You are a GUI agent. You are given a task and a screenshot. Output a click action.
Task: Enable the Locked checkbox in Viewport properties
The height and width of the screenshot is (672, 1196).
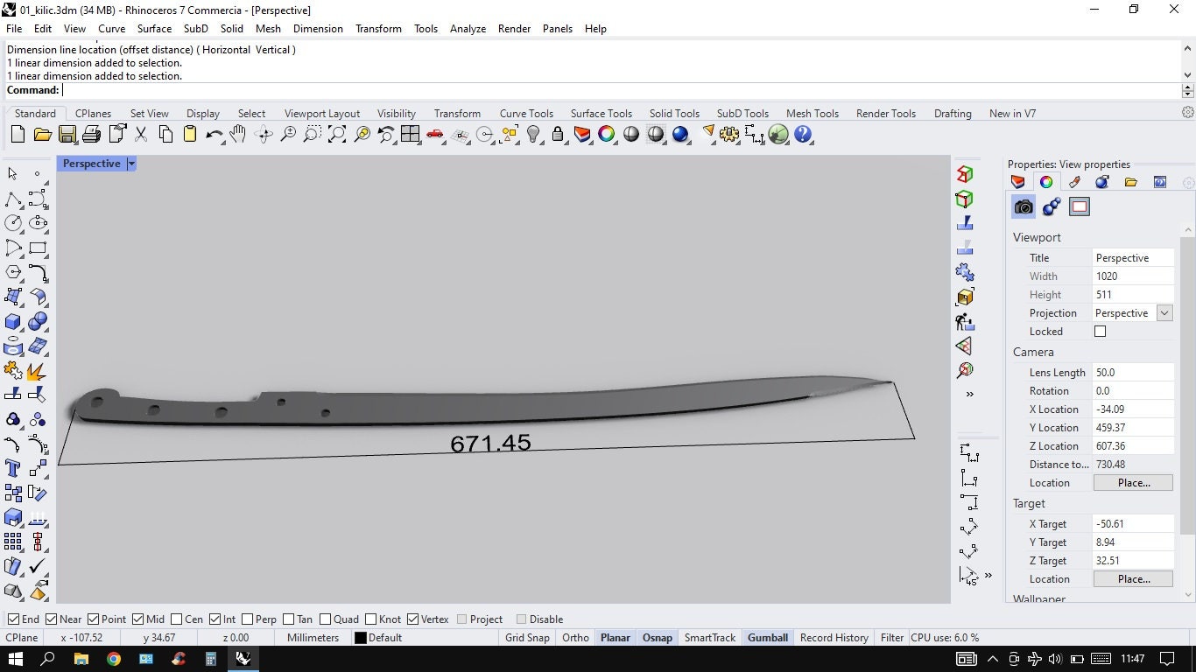1100,331
